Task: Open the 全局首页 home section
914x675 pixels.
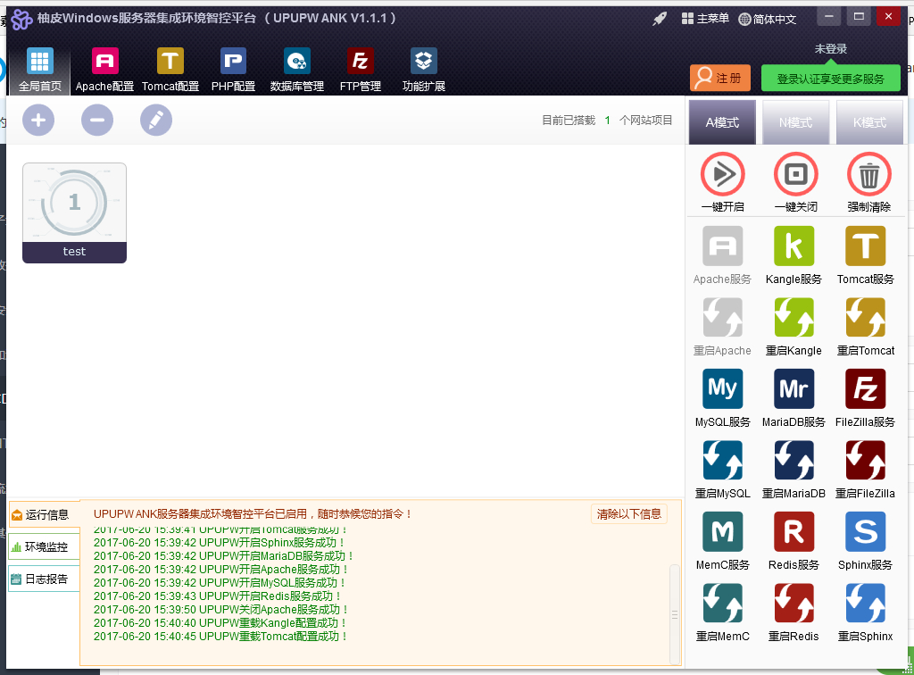Action: coord(39,70)
